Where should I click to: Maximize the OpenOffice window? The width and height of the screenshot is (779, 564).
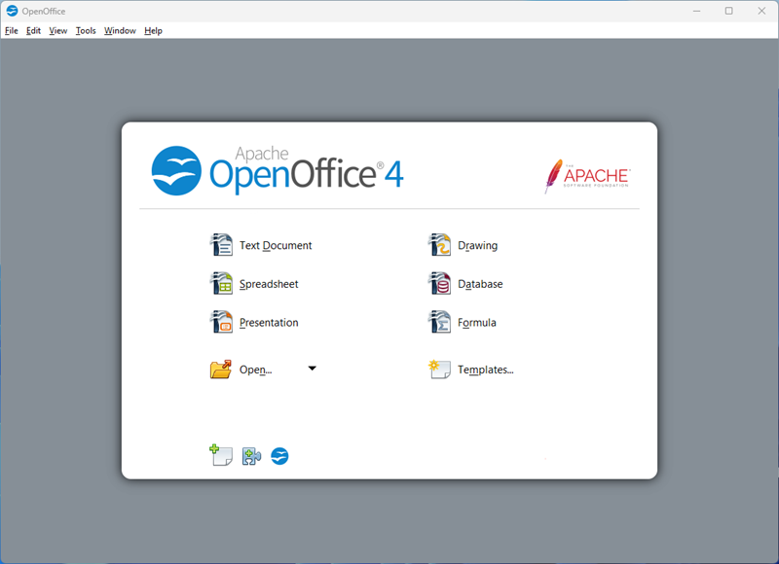tap(728, 11)
